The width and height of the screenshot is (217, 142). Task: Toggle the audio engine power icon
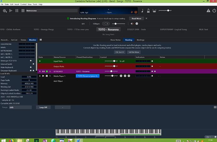[214, 10]
